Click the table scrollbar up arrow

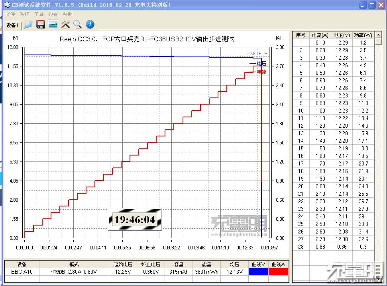pyautogui.click(x=378, y=35)
